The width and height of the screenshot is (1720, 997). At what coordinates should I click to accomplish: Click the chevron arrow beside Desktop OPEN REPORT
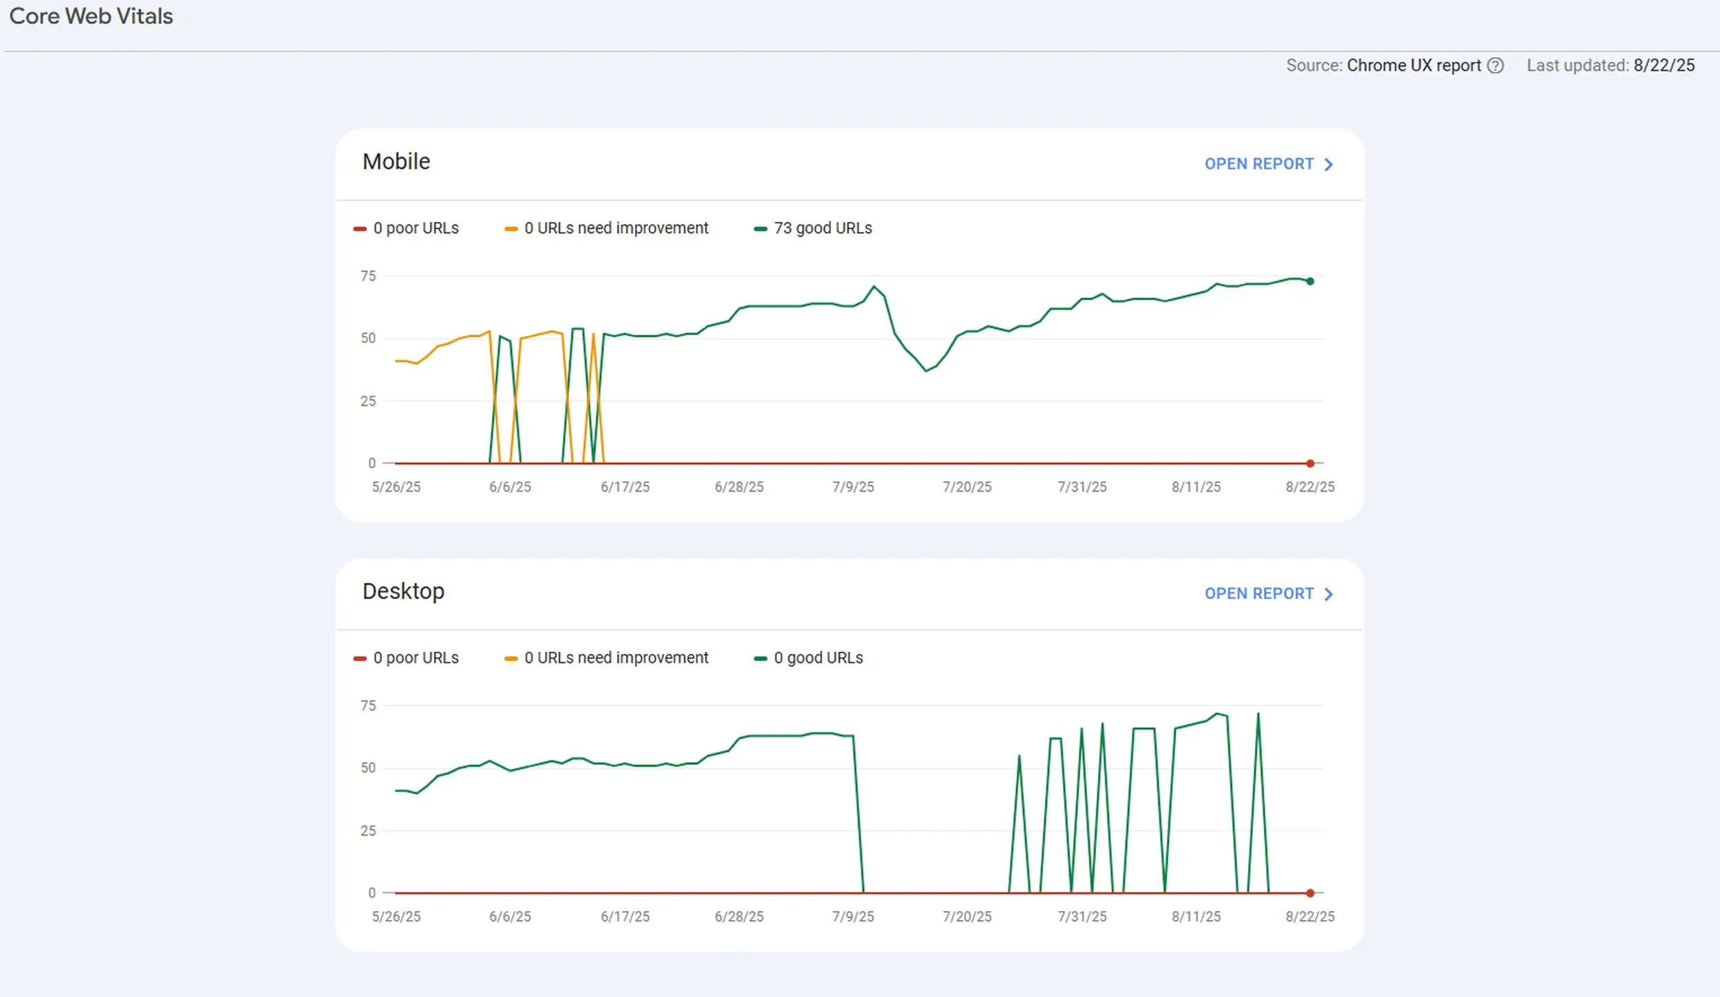click(1329, 593)
